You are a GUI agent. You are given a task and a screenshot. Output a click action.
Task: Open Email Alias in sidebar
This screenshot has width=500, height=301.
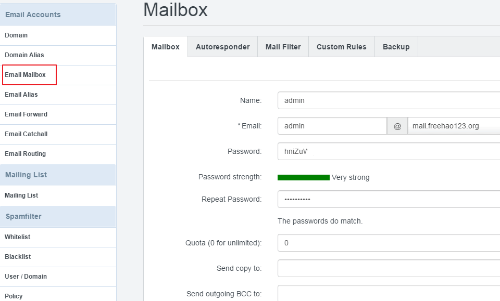[x=58, y=95]
